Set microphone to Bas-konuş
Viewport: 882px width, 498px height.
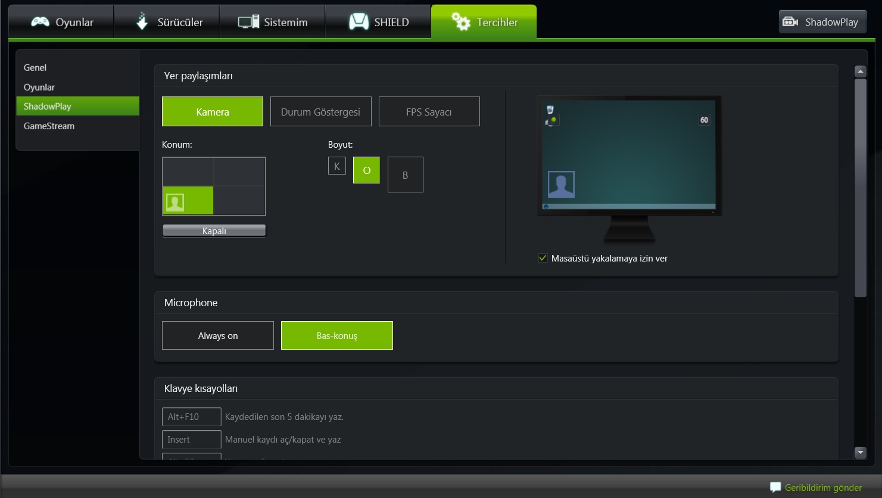coord(337,335)
